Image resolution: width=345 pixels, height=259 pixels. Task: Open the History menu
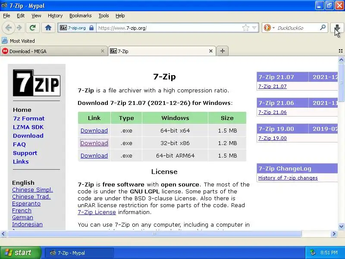point(55,16)
